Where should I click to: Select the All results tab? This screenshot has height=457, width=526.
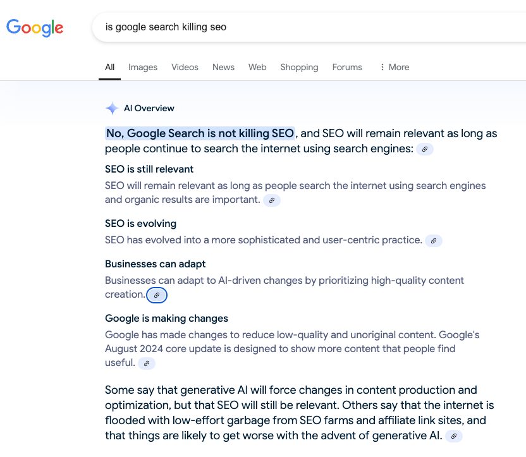(x=110, y=67)
